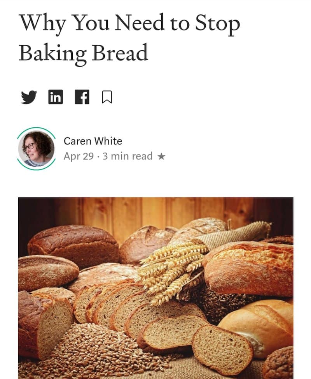
Task: Click the 3 min read label
Action: (x=128, y=156)
